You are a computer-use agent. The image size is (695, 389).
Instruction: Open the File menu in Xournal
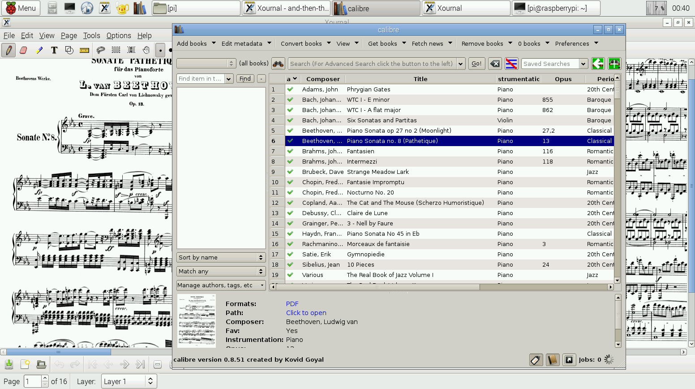click(9, 35)
